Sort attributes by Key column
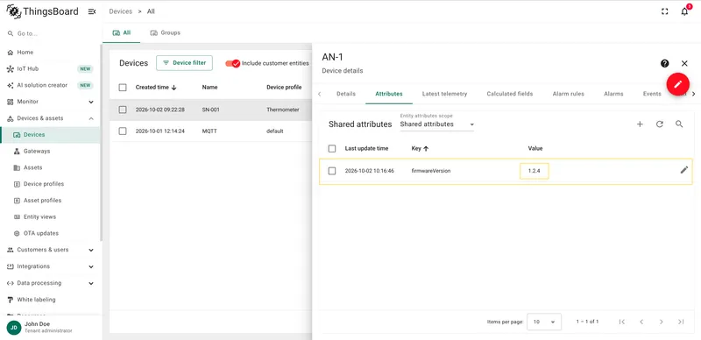This screenshot has height=340, width=701. (420, 148)
